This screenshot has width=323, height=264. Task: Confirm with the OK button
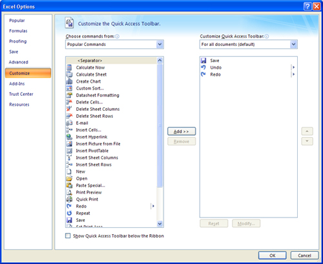273,256
